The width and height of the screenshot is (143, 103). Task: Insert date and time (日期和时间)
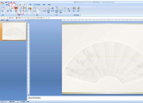tap(57, 10)
